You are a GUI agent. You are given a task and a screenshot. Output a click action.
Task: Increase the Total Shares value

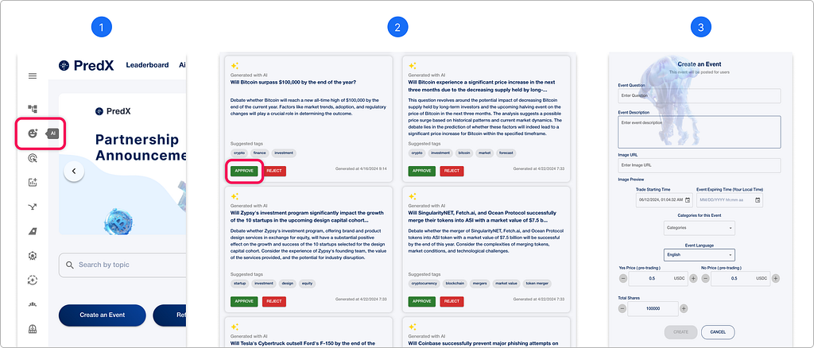pyautogui.click(x=684, y=308)
